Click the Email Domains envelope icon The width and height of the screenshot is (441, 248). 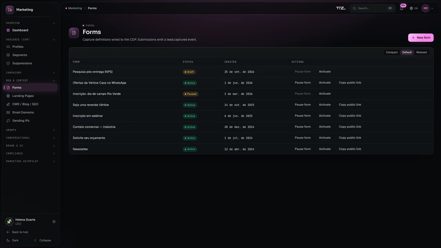pyautogui.click(x=8, y=112)
